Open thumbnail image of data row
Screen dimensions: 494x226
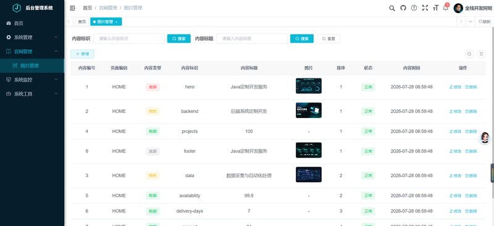[308, 175]
